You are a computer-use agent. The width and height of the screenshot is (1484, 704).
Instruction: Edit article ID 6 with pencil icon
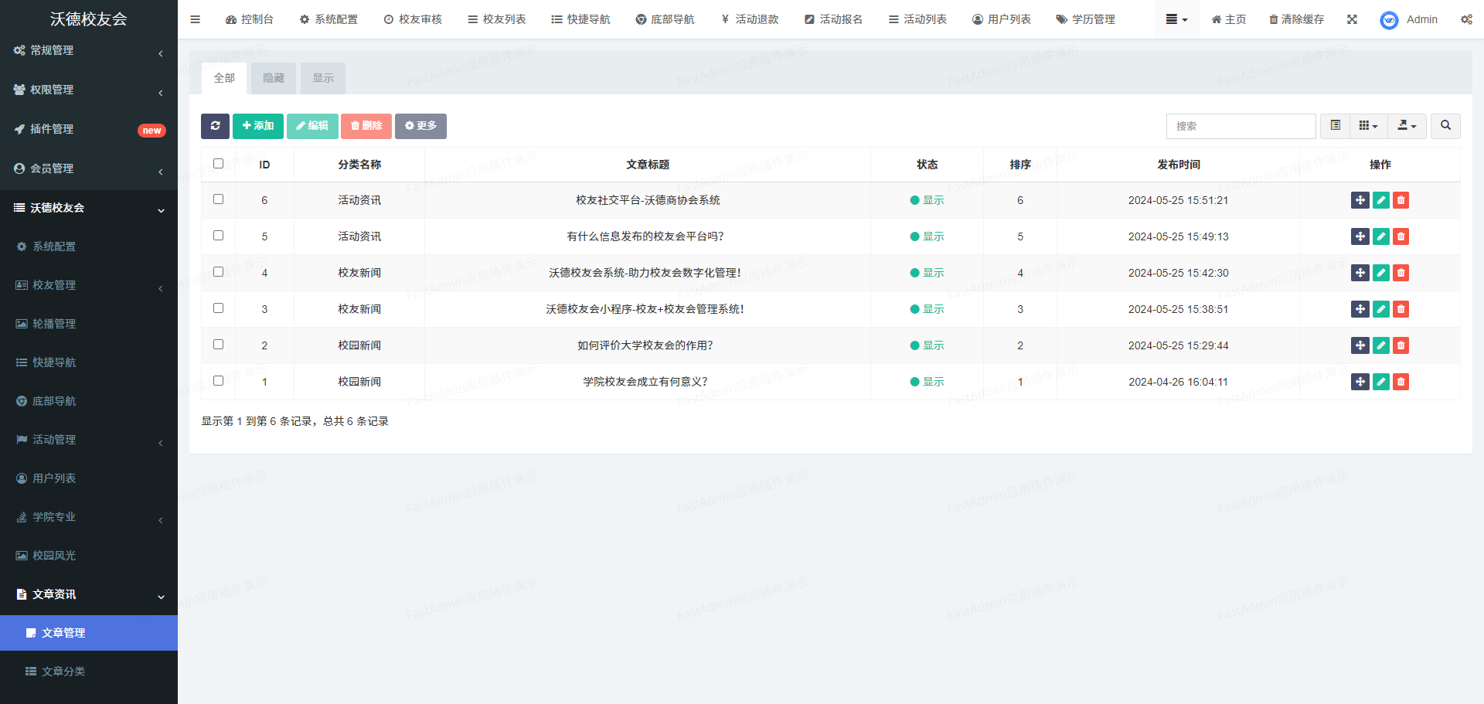tap(1380, 200)
